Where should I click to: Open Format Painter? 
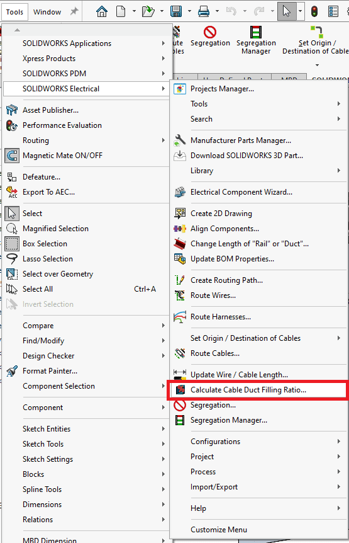[x=86, y=371]
